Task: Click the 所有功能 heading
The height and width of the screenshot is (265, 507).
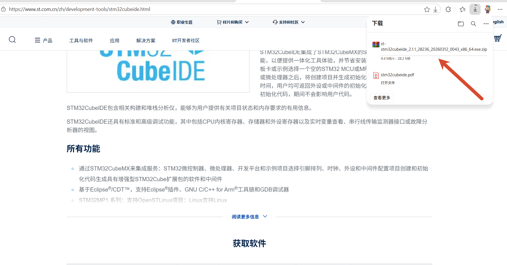Action: (x=84, y=149)
